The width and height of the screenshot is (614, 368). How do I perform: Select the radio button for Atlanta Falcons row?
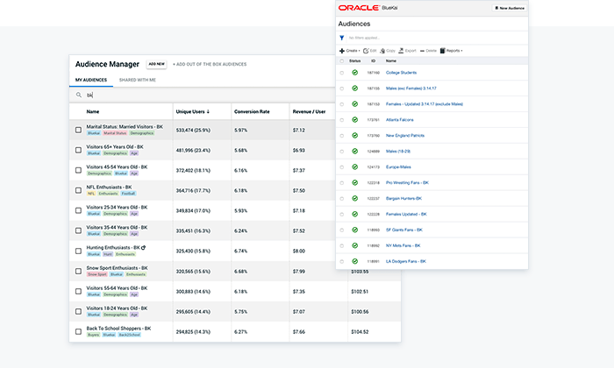[342, 120]
